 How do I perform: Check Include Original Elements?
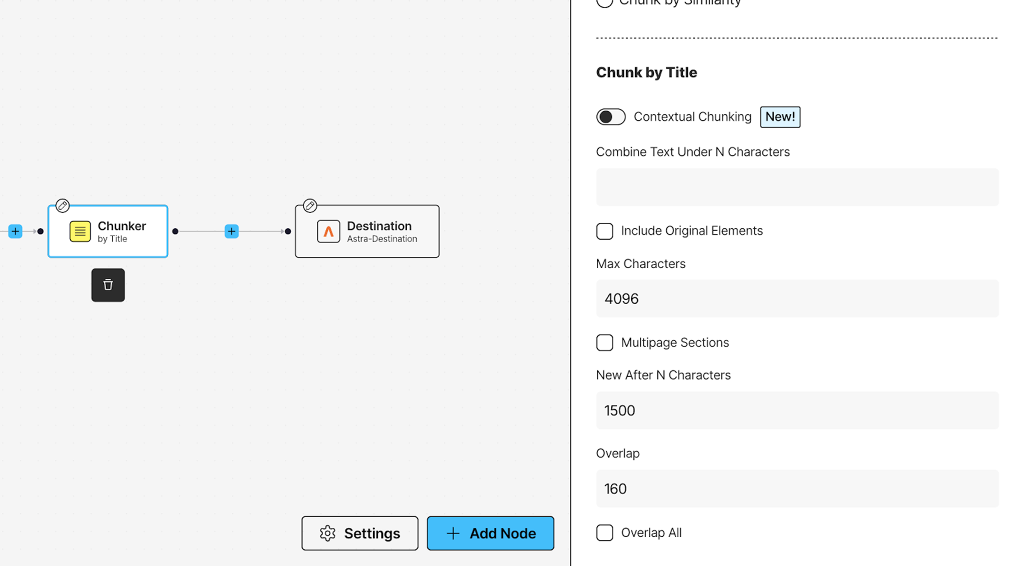coord(604,231)
